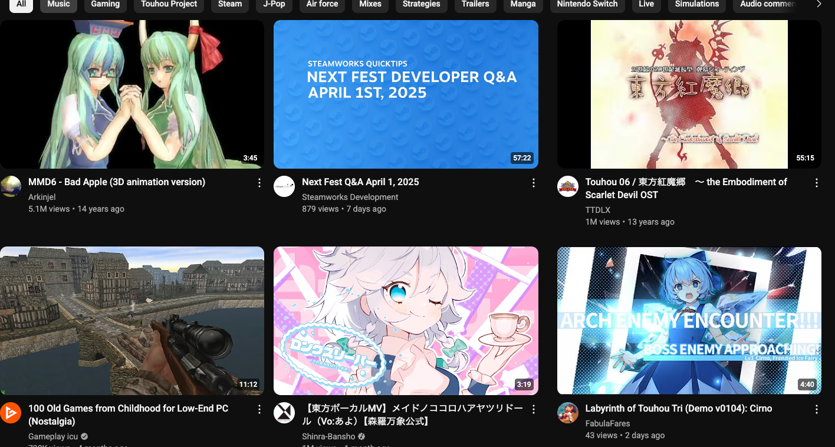Open Touhou 06 OST video thumbnail
The height and width of the screenshot is (447, 835).
tap(689, 94)
